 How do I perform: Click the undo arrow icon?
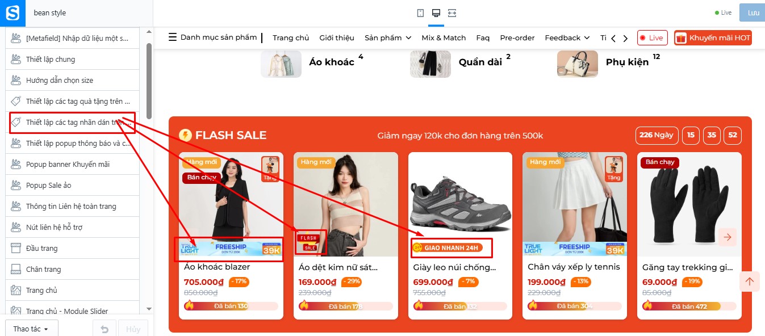[104, 329]
